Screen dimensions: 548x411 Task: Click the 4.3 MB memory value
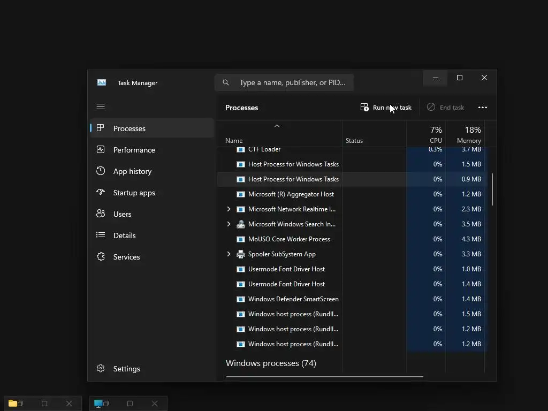(x=471, y=239)
